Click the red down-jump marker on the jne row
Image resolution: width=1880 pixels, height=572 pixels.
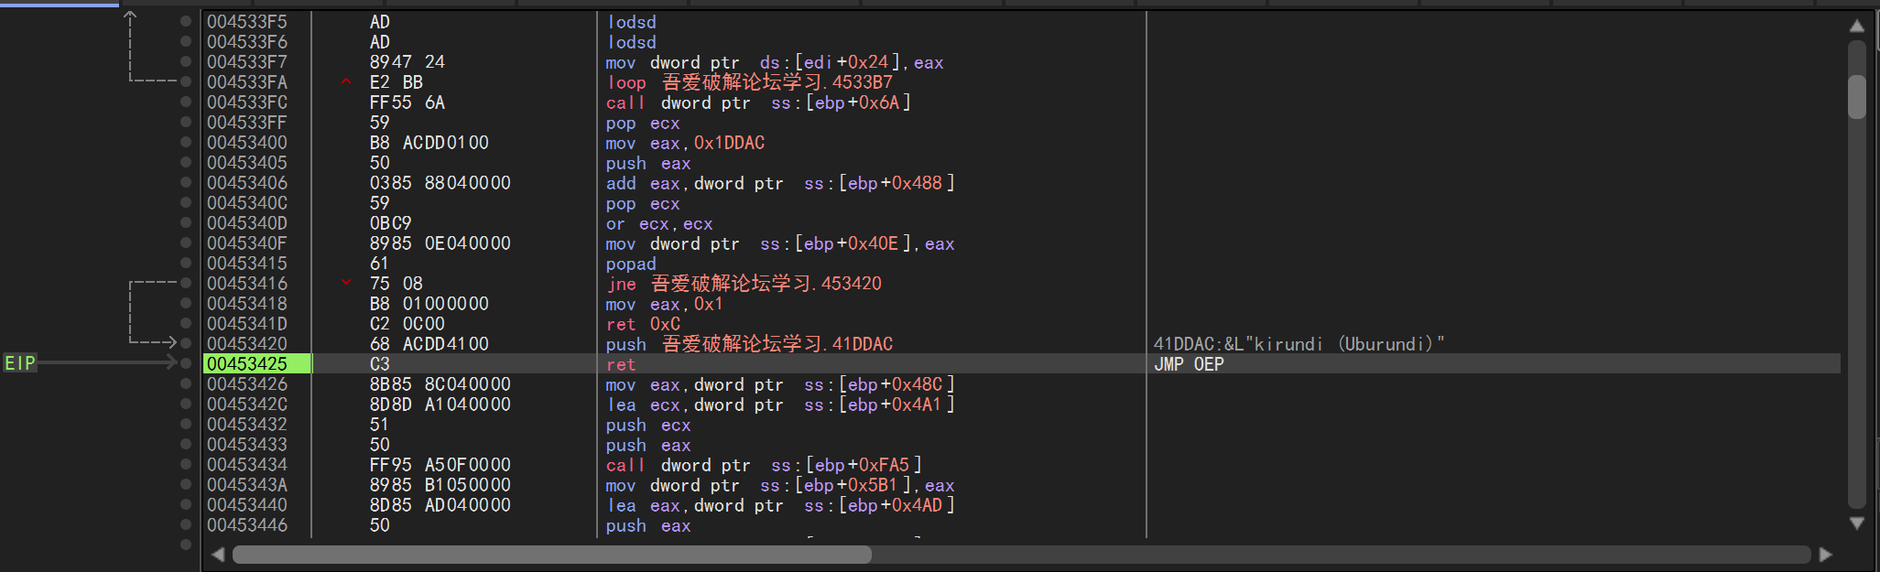coord(346,283)
